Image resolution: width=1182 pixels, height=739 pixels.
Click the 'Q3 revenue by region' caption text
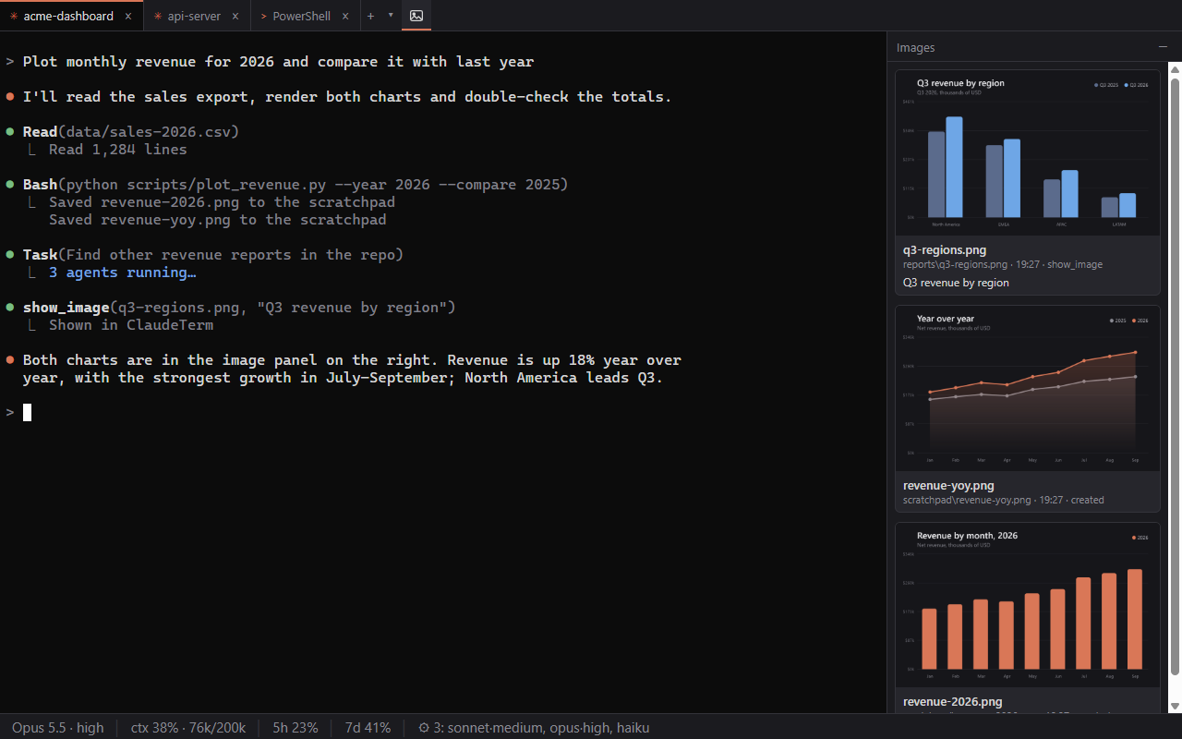(956, 283)
